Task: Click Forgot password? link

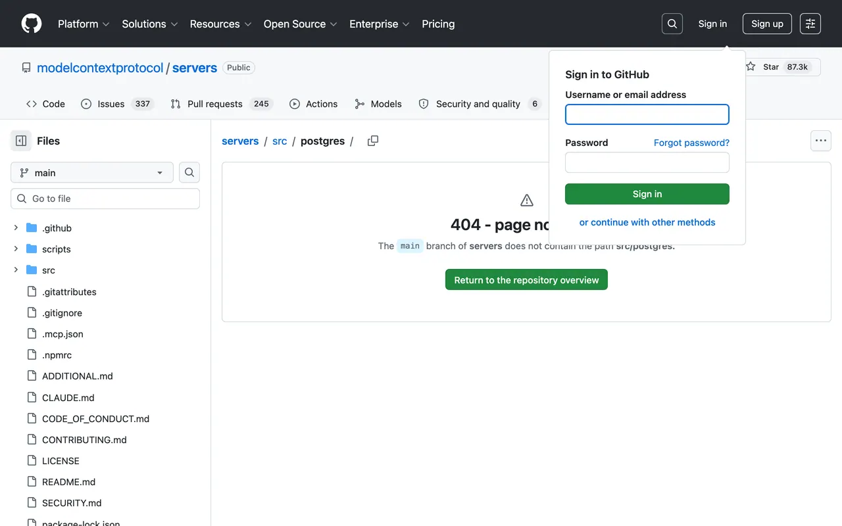Action: pyautogui.click(x=691, y=143)
